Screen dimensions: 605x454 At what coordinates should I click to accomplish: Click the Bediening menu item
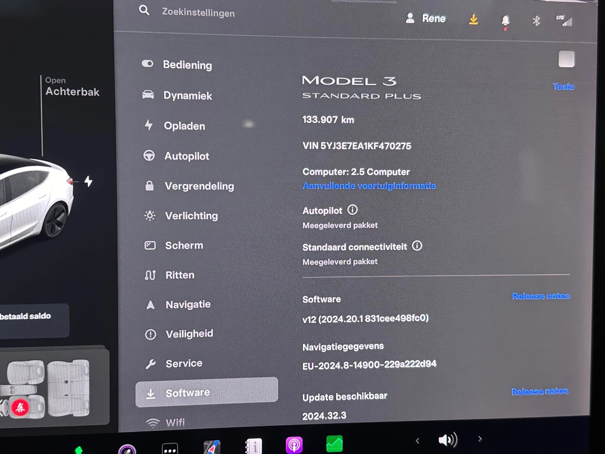pos(188,64)
